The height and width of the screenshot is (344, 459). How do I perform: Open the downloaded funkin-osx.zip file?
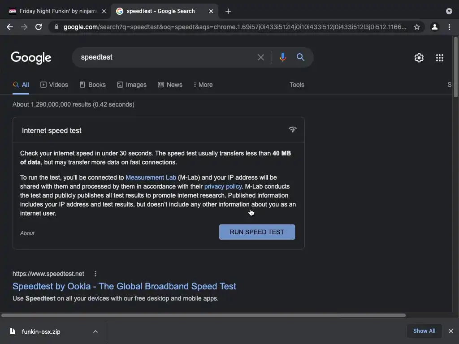click(41, 332)
